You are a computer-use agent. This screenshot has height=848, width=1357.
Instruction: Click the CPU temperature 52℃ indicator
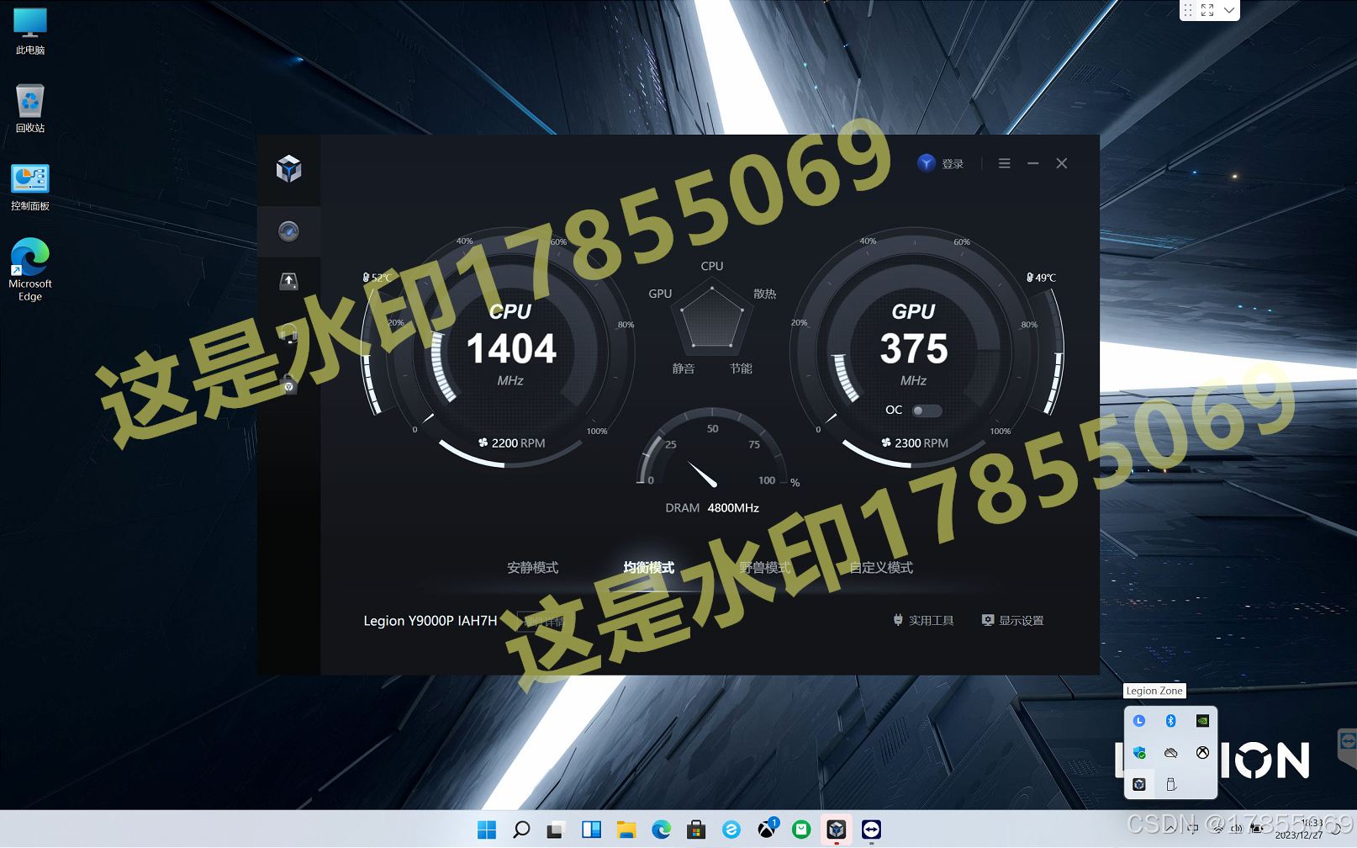[x=377, y=278]
